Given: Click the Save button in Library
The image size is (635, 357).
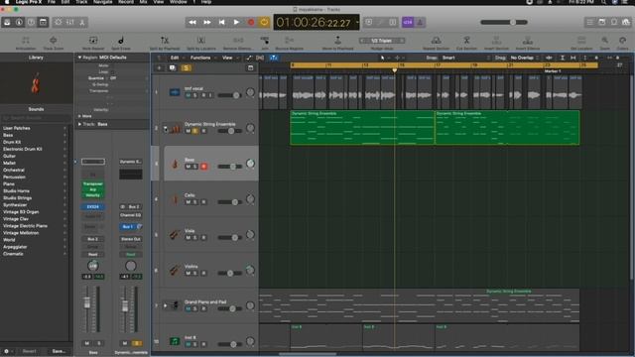Looking at the screenshot, I should (x=59, y=351).
